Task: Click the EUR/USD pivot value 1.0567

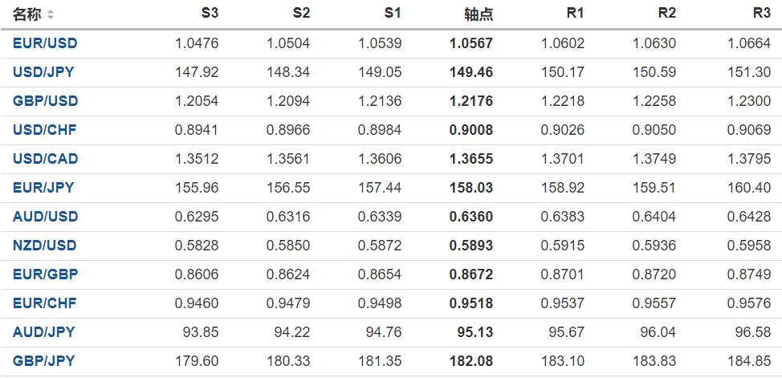Action: [471, 43]
